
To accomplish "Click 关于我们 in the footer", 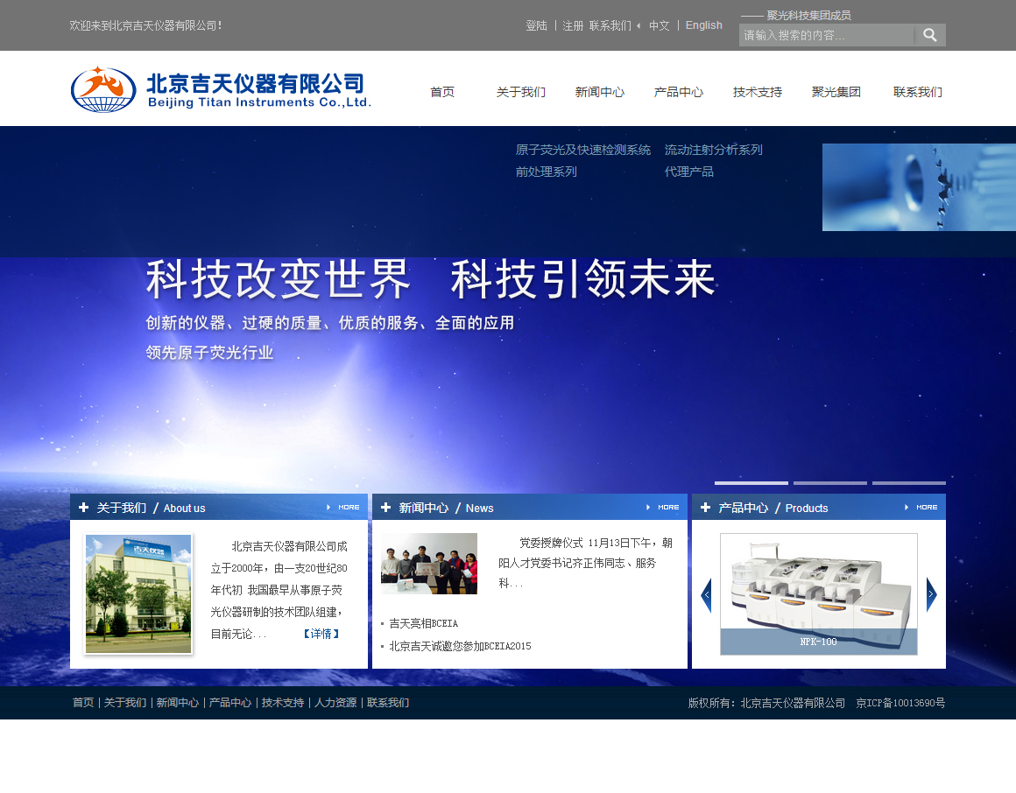I will coord(125,702).
